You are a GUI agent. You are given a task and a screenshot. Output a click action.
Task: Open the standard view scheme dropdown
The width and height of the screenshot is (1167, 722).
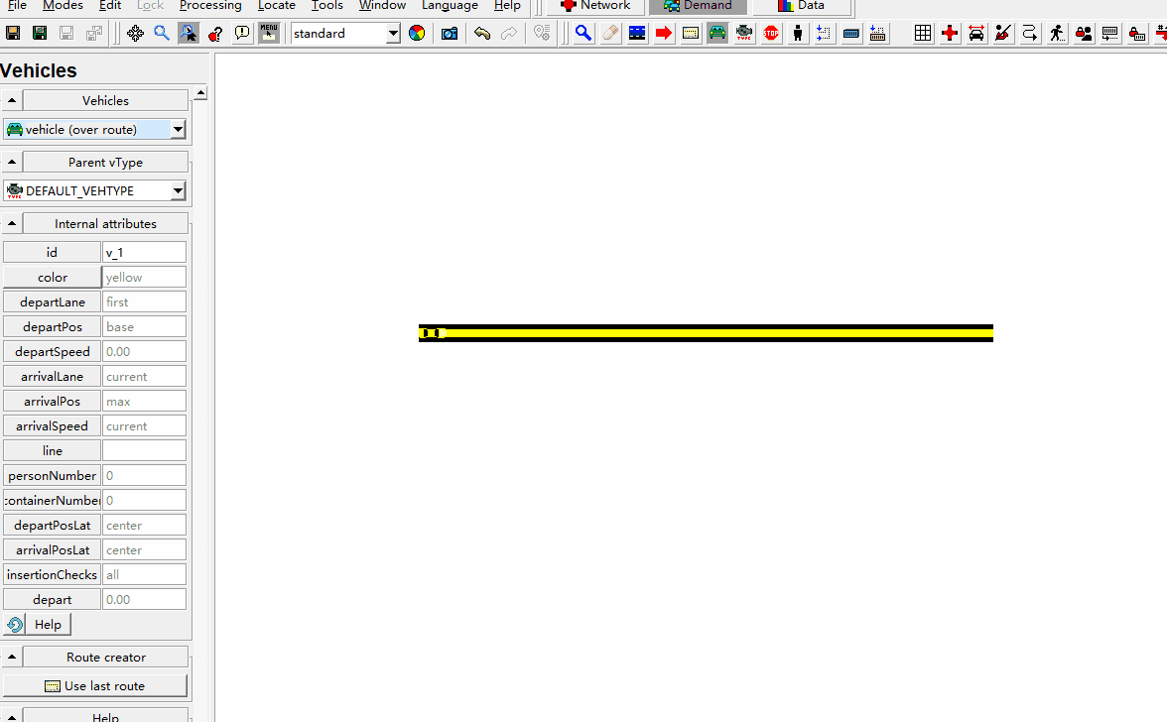point(393,34)
